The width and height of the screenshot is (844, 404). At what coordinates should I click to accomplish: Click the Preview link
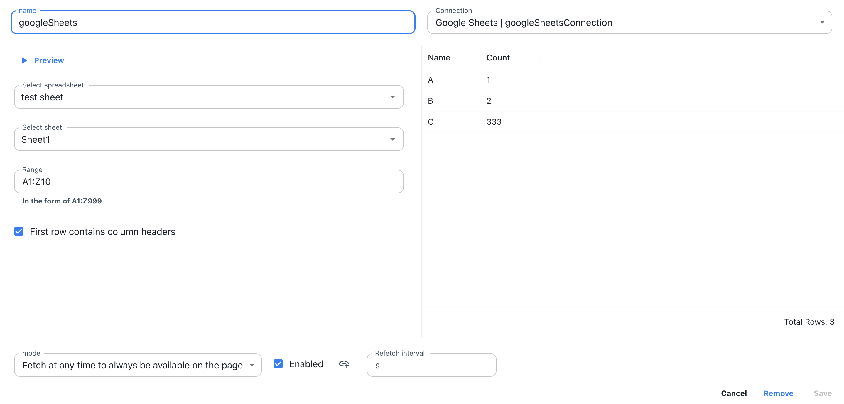(49, 60)
